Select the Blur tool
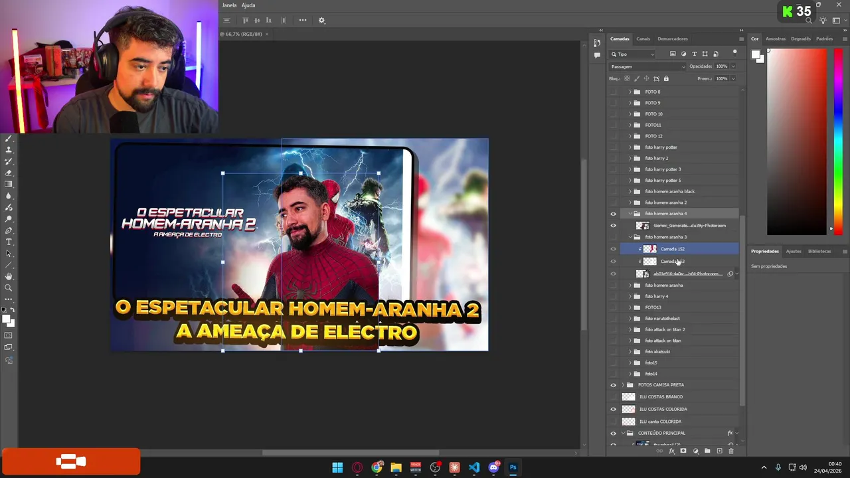This screenshot has height=478, width=850. [9, 195]
